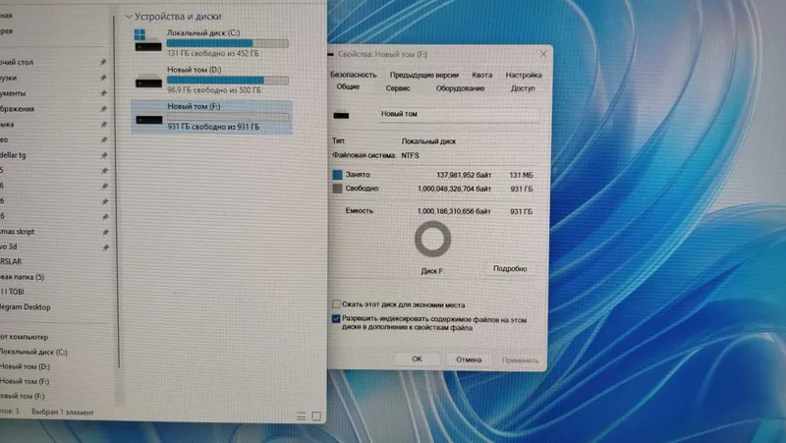Open dellar tg in quick access
The image size is (786, 443).
13,155
